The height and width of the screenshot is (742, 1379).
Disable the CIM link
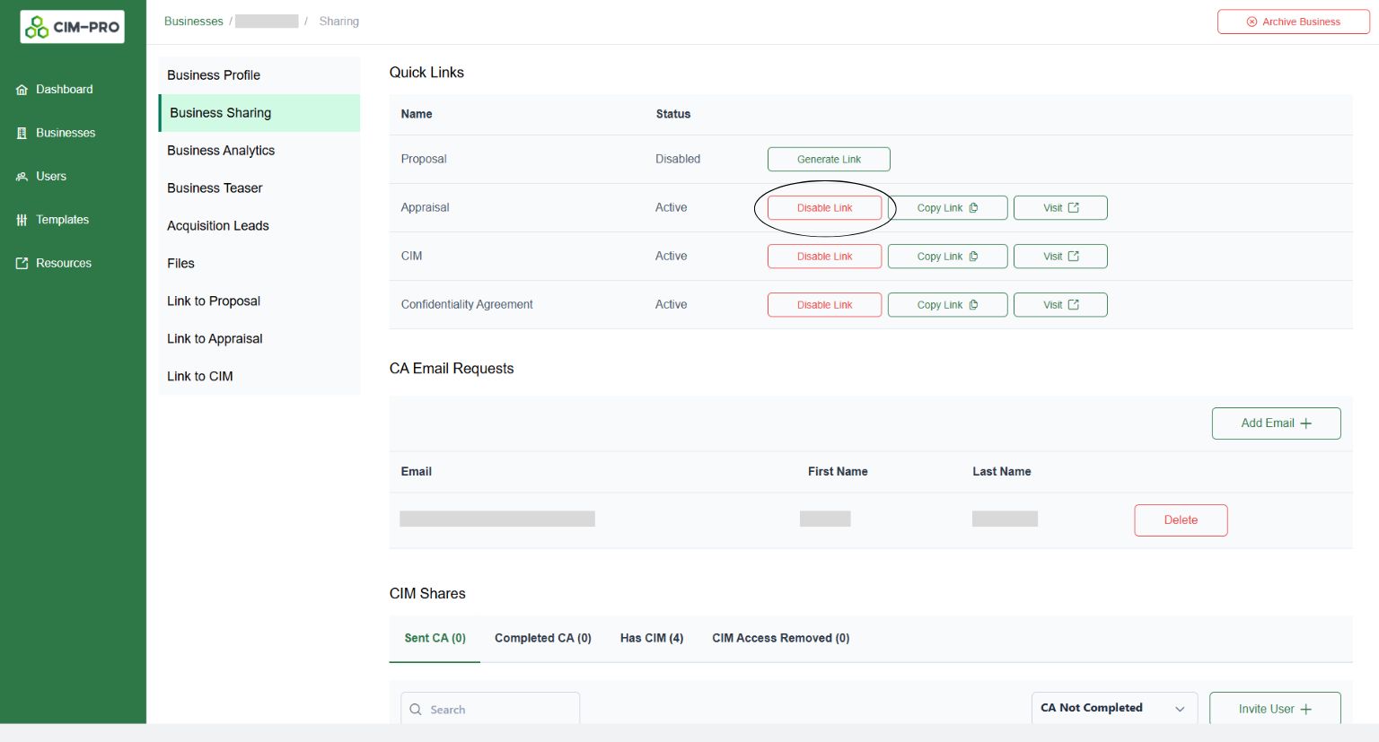[x=824, y=256]
